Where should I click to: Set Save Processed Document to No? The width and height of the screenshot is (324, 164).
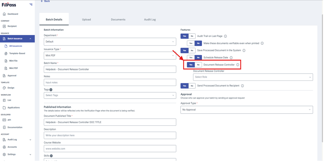click(192, 50)
